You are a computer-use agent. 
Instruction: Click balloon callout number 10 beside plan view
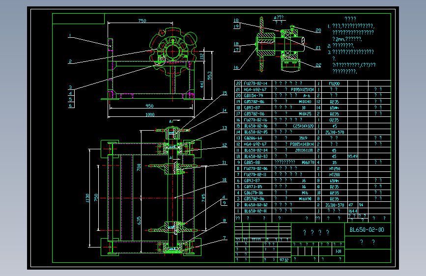click(224, 180)
